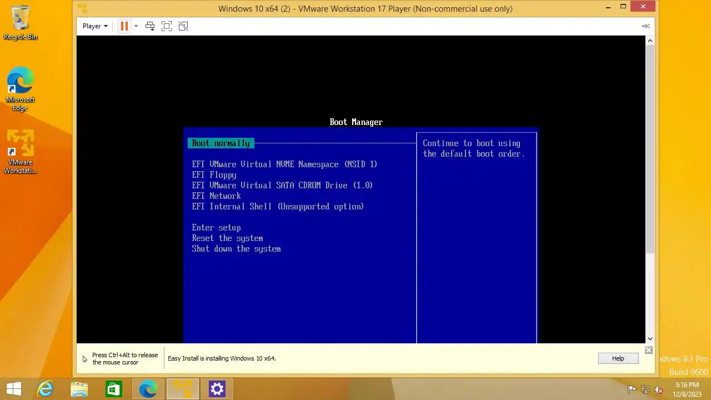The height and width of the screenshot is (400, 711).
Task: Open File Explorer from the taskbar
Action: [79, 389]
